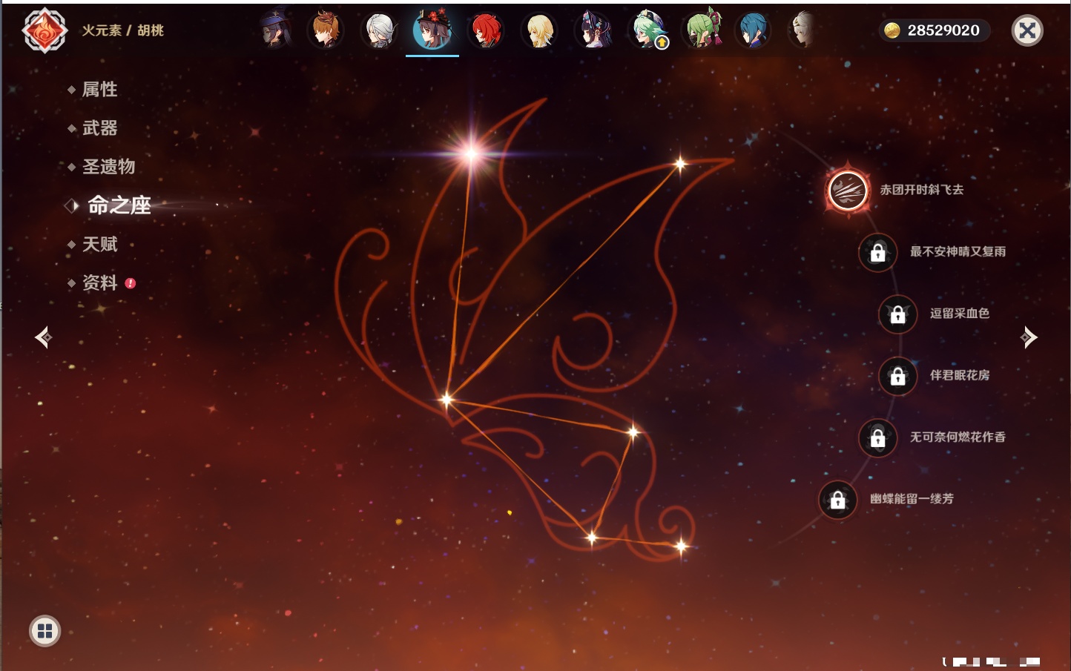
Task: Select the orange-haired character avatar
Action: tap(326, 30)
